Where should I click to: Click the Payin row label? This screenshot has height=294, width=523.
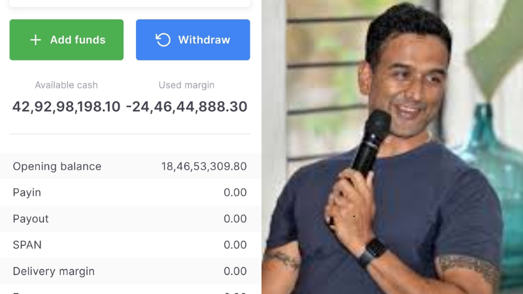click(27, 193)
